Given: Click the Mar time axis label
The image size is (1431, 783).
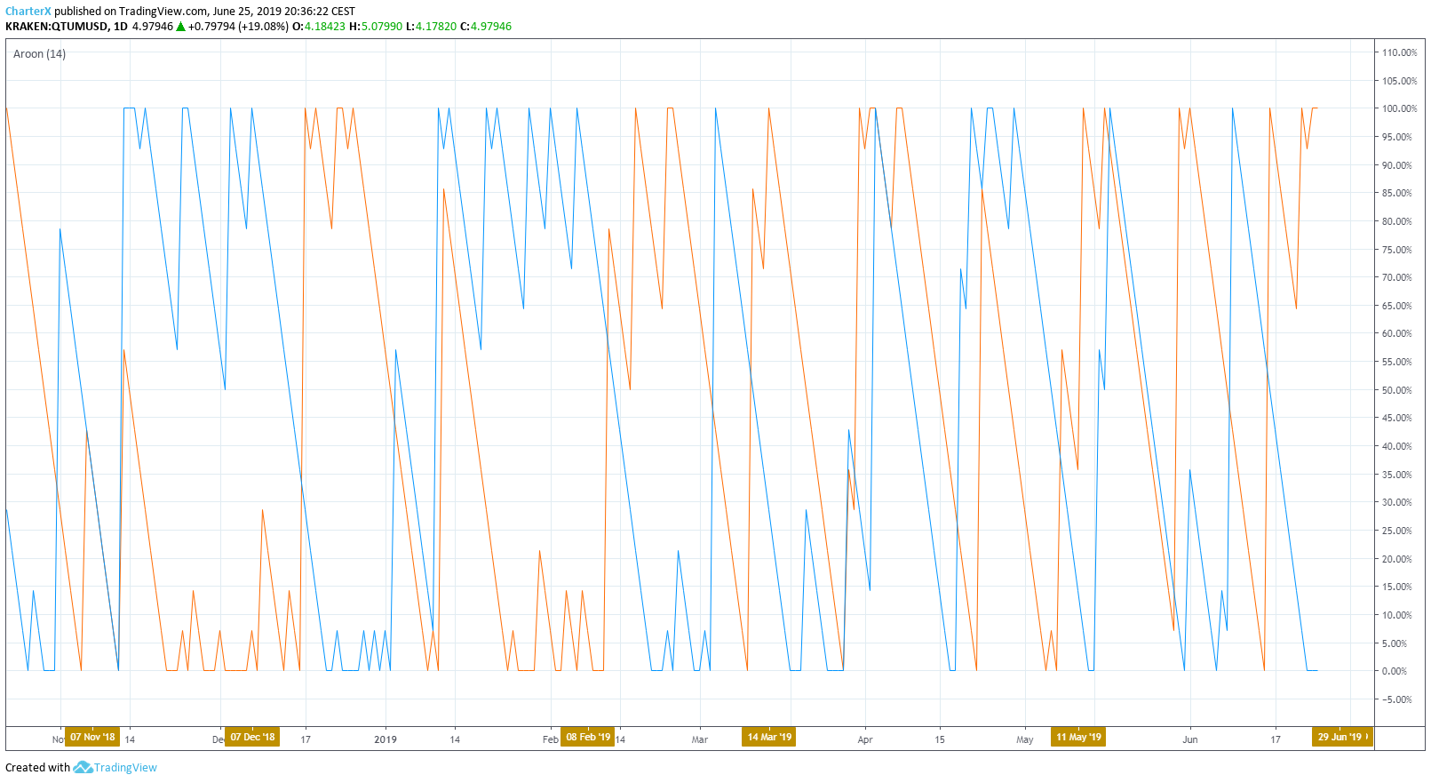Looking at the screenshot, I should [700, 739].
